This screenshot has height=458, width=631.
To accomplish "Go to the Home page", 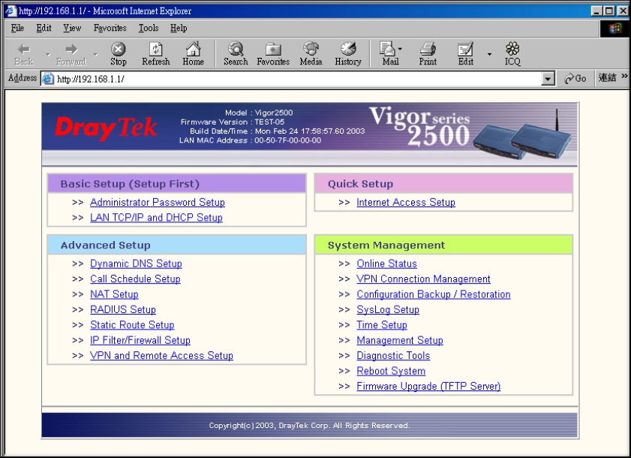I will click(193, 53).
